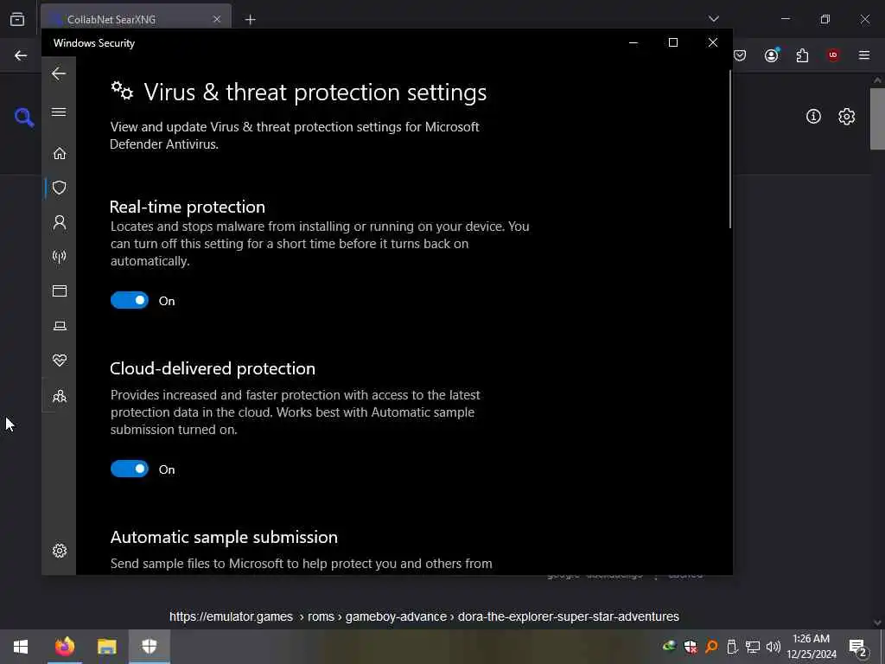This screenshot has width=885, height=664.
Task: Open the emulator.games search result URL
Action: point(423,616)
